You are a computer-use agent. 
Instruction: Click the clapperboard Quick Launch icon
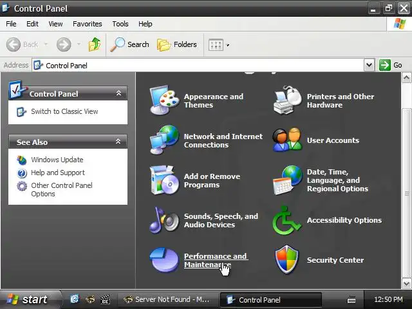pos(105,299)
